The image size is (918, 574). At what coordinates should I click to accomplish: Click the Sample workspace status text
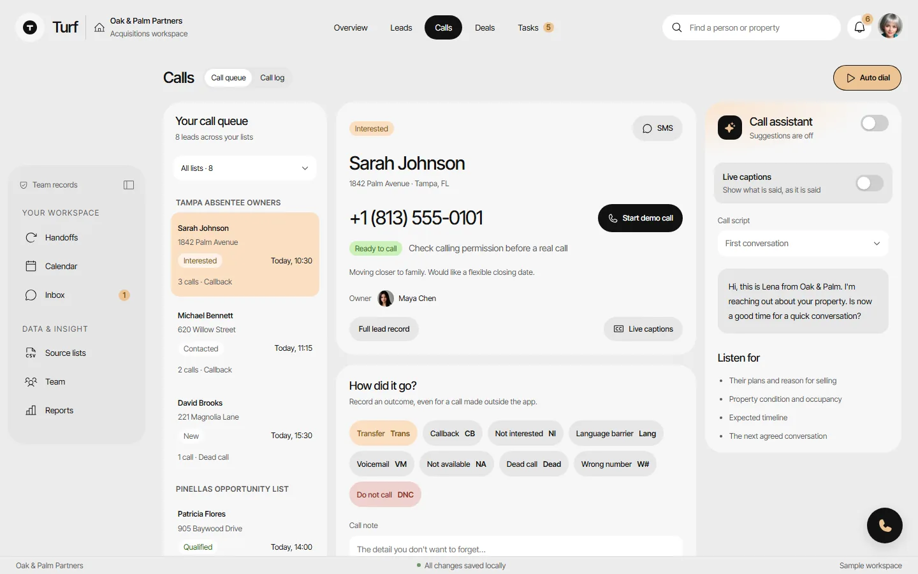click(x=870, y=566)
